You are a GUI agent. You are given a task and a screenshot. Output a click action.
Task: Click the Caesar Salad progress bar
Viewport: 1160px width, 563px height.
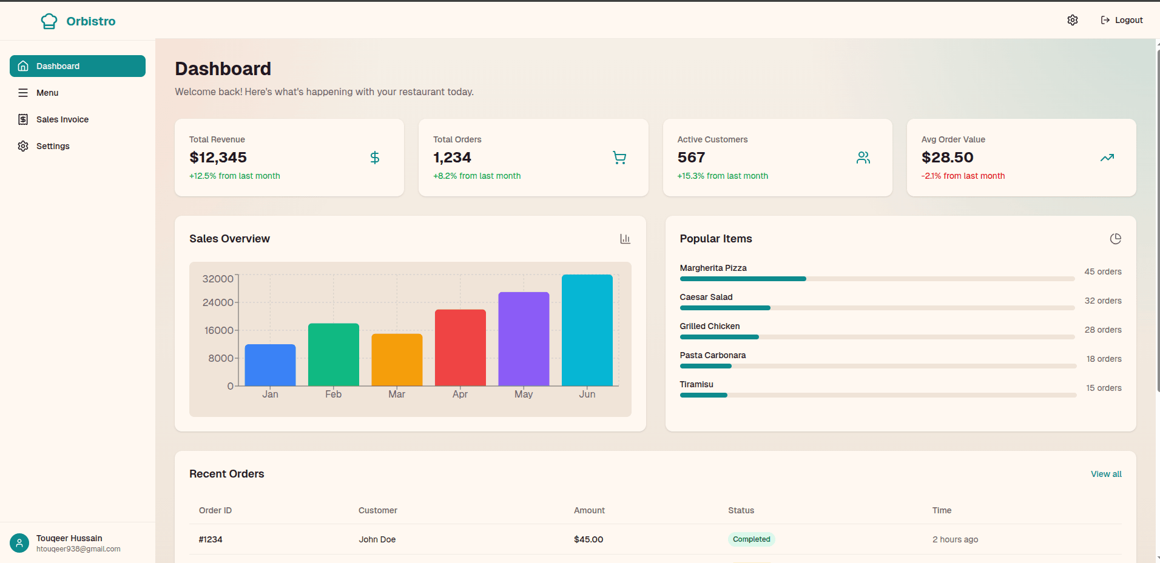[x=877, y=308]
